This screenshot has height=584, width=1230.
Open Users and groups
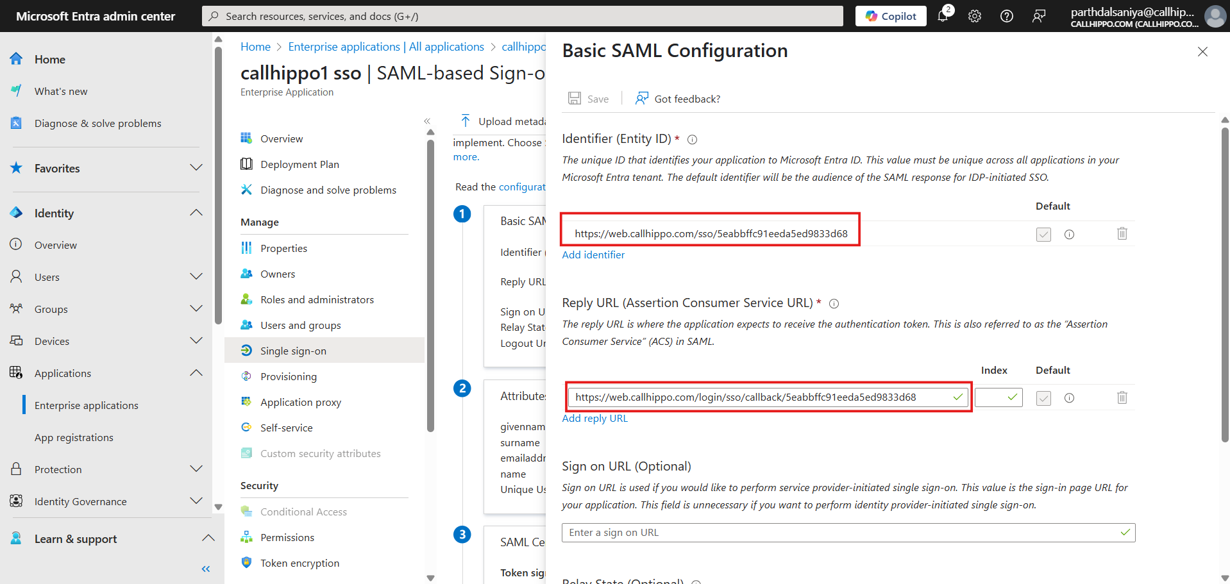coord(300,325)
